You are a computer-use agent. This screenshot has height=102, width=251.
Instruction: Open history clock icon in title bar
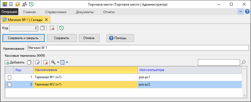31,4
